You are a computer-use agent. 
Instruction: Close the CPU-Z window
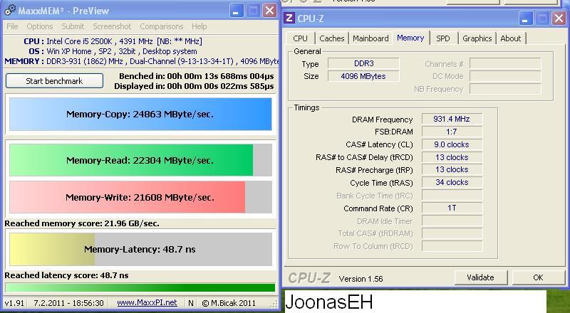tap(559, 18)
